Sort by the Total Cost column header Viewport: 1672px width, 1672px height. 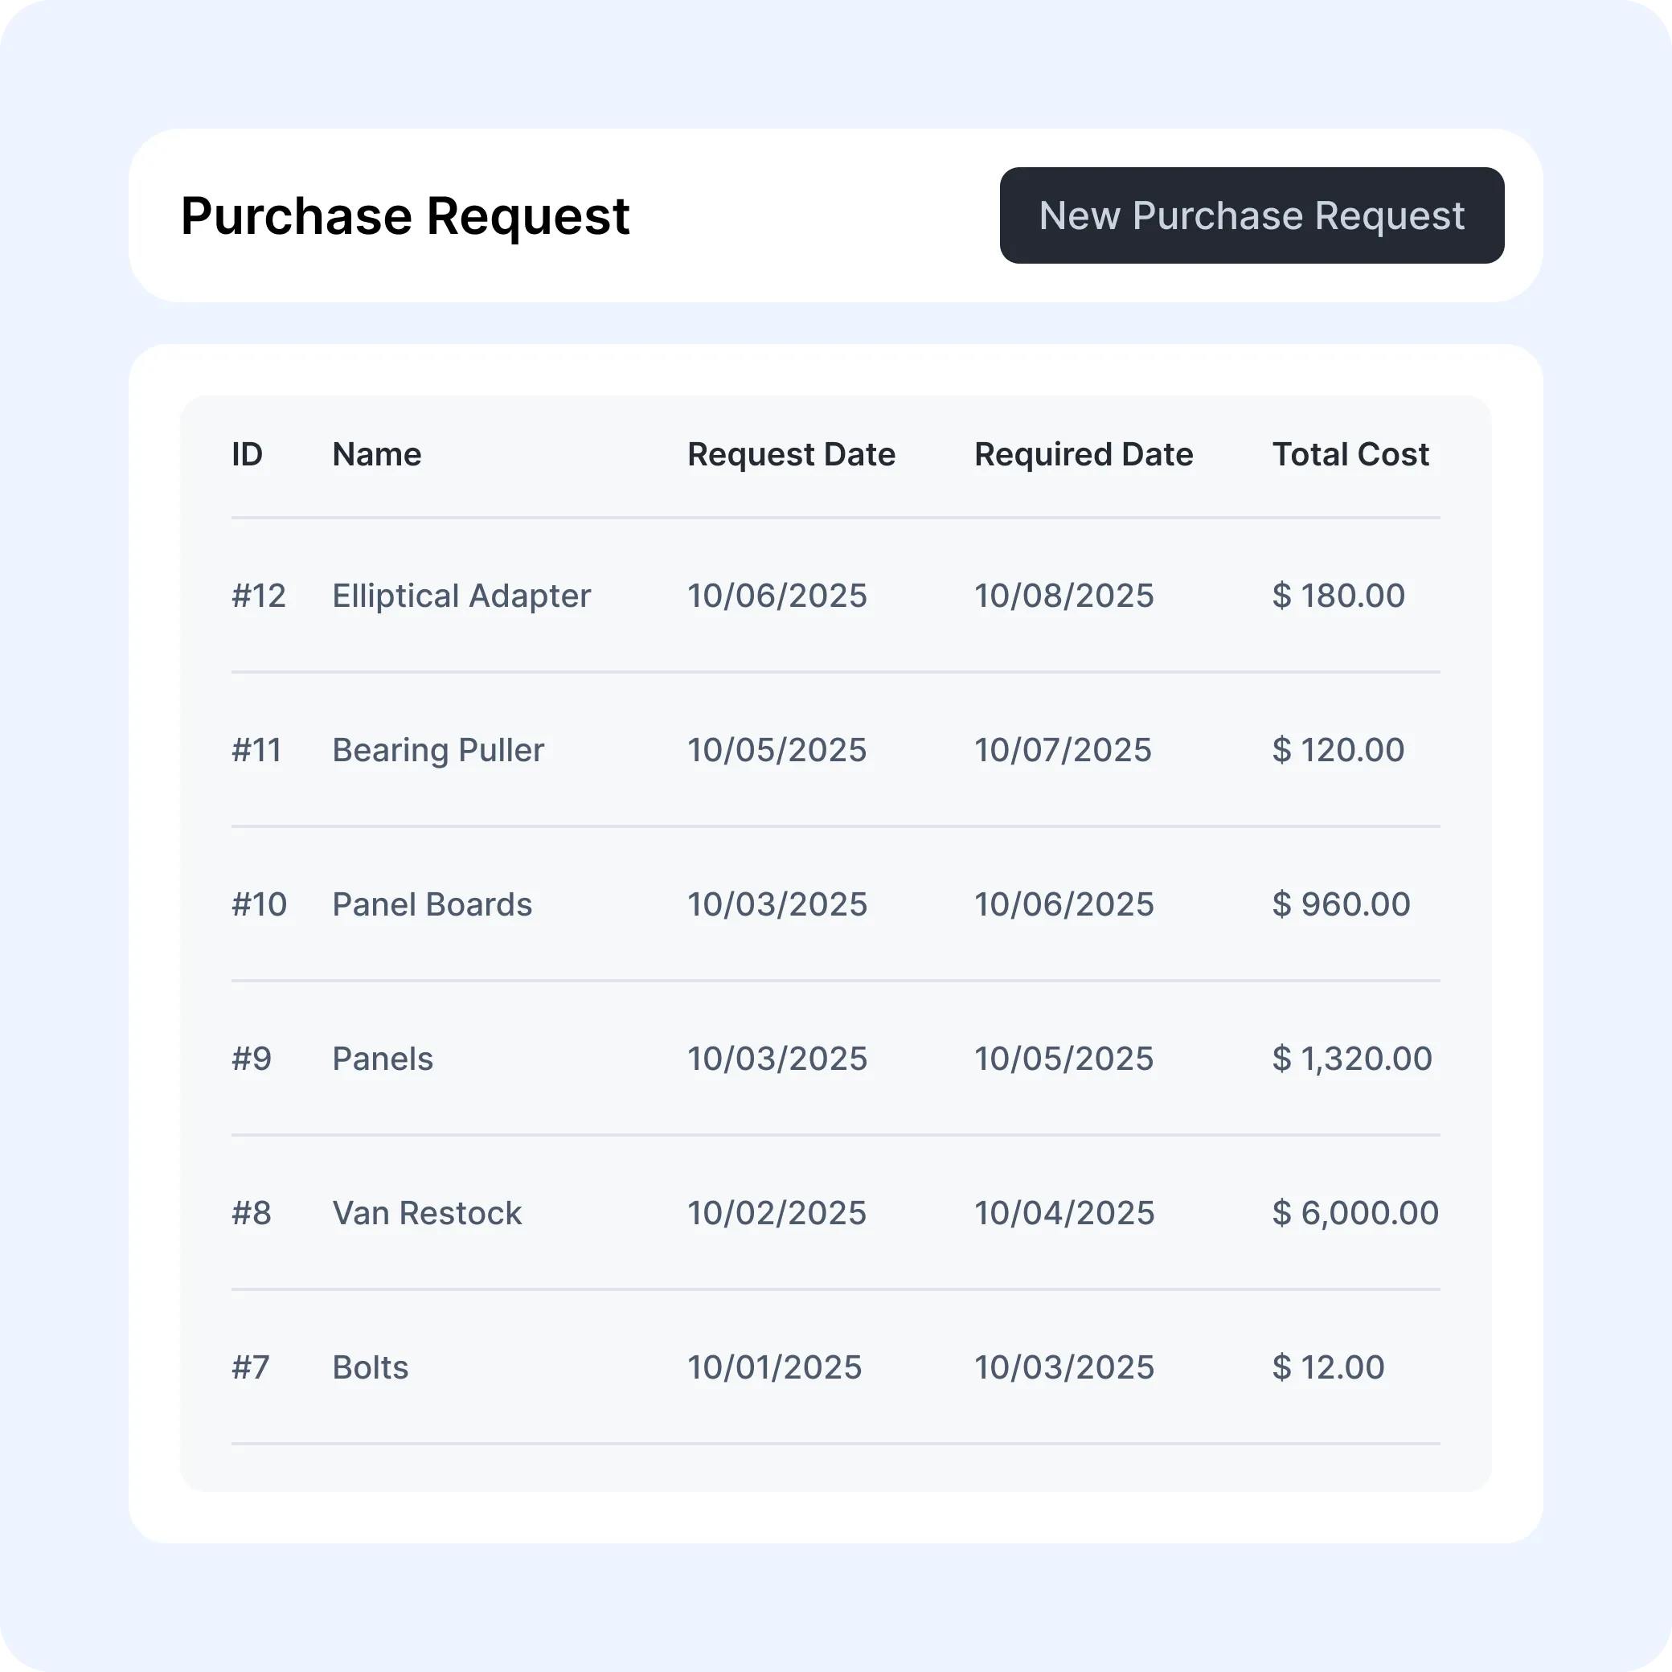(x=1350, y=453)
